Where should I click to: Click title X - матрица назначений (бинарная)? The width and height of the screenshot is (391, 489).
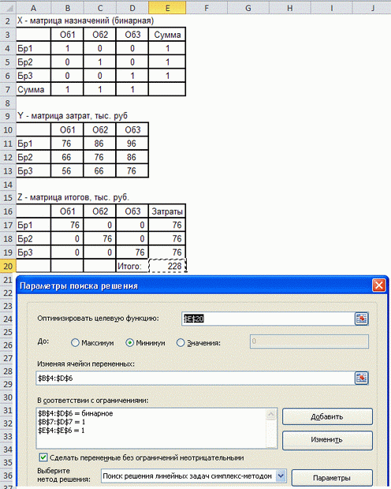pyautogui.click(x=86, y=21)
